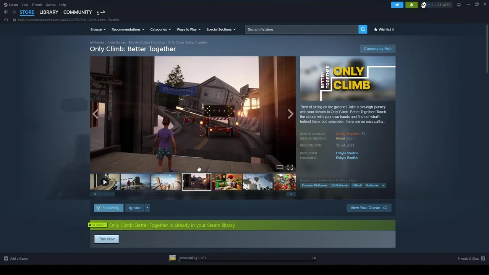Click the fullscreen screenshot icon

290,167
